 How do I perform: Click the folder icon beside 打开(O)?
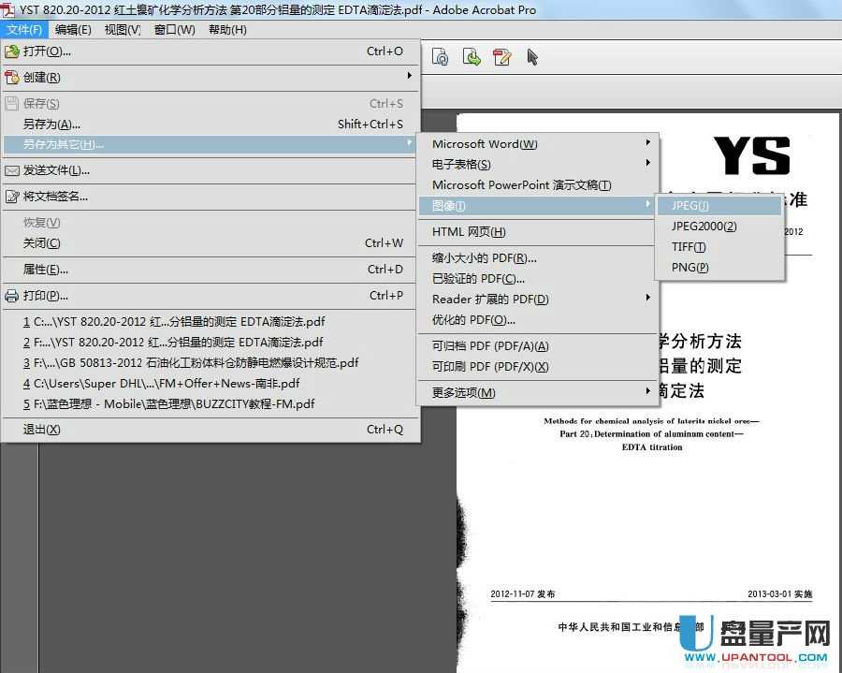pyautogui.click(x=12, y=51)
